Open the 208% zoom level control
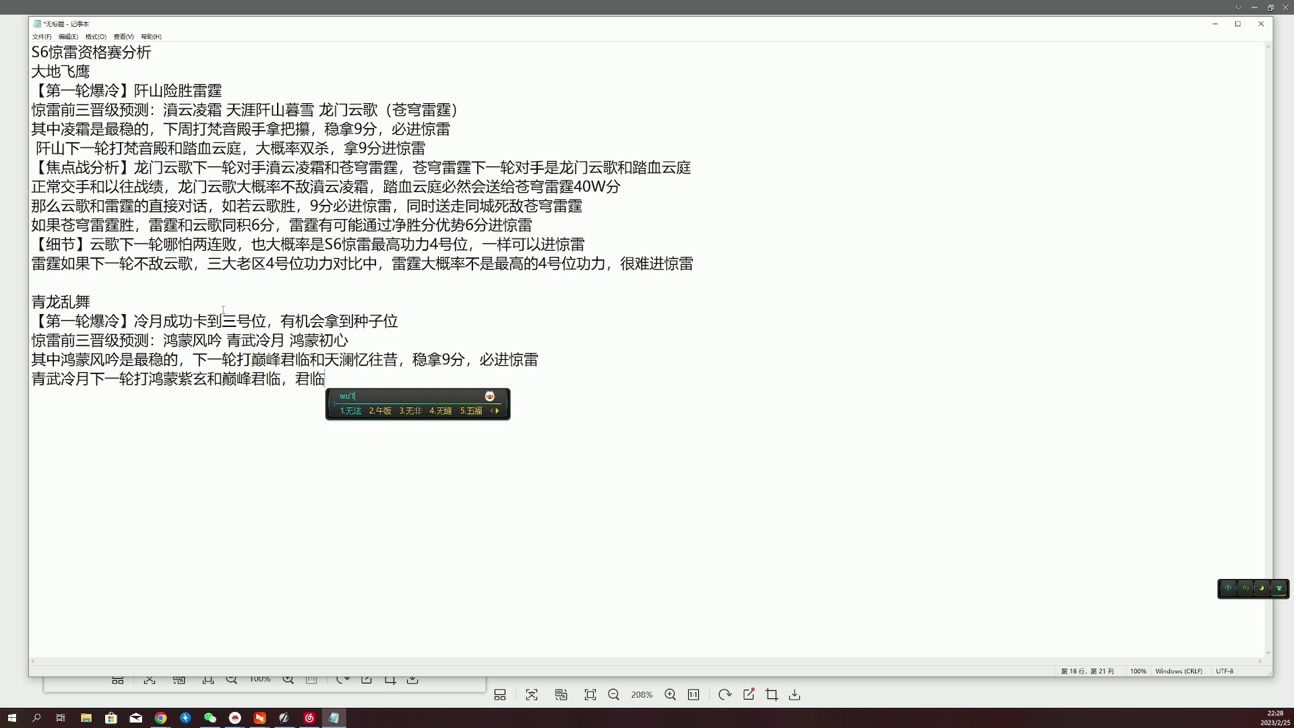1294x728 pixels. click(x=642, y=694)
